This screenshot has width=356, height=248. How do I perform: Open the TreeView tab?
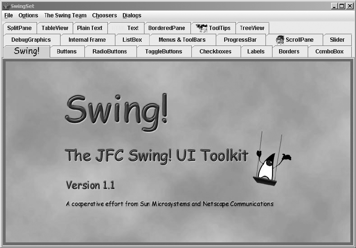point(252,28)
